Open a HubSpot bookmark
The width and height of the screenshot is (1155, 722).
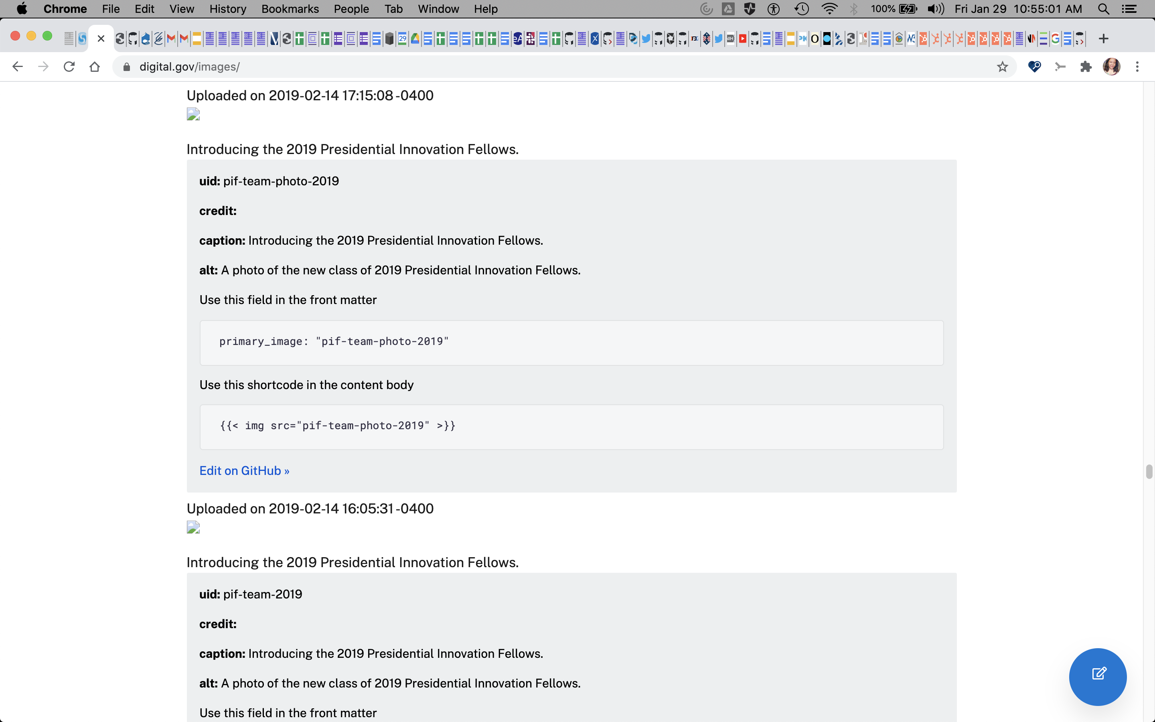click(x=923, y=39)
